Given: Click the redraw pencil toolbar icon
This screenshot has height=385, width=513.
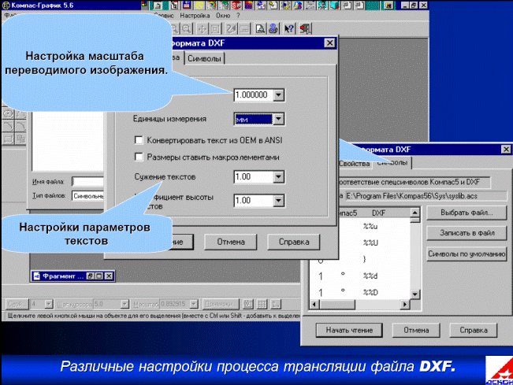Looking at the screenshot, I should tap(231, 29).
